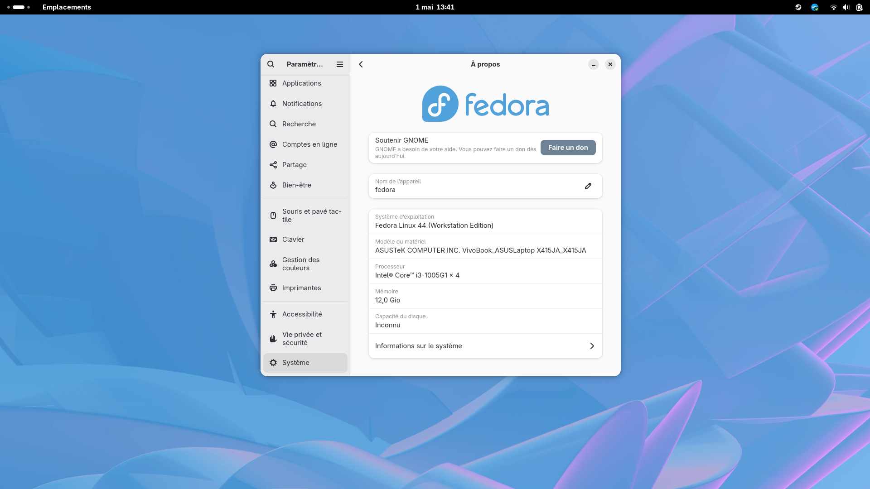The image size is (870, 489).
Task: Click the Notifications bell icon
Action: pyautogui.click(x=273, y=104)
